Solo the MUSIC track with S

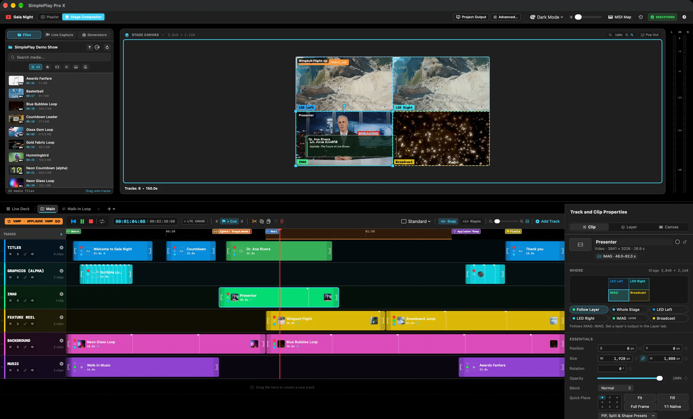(18, 370)
